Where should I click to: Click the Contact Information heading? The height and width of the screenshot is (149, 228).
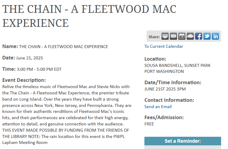(x=169, y=100)
